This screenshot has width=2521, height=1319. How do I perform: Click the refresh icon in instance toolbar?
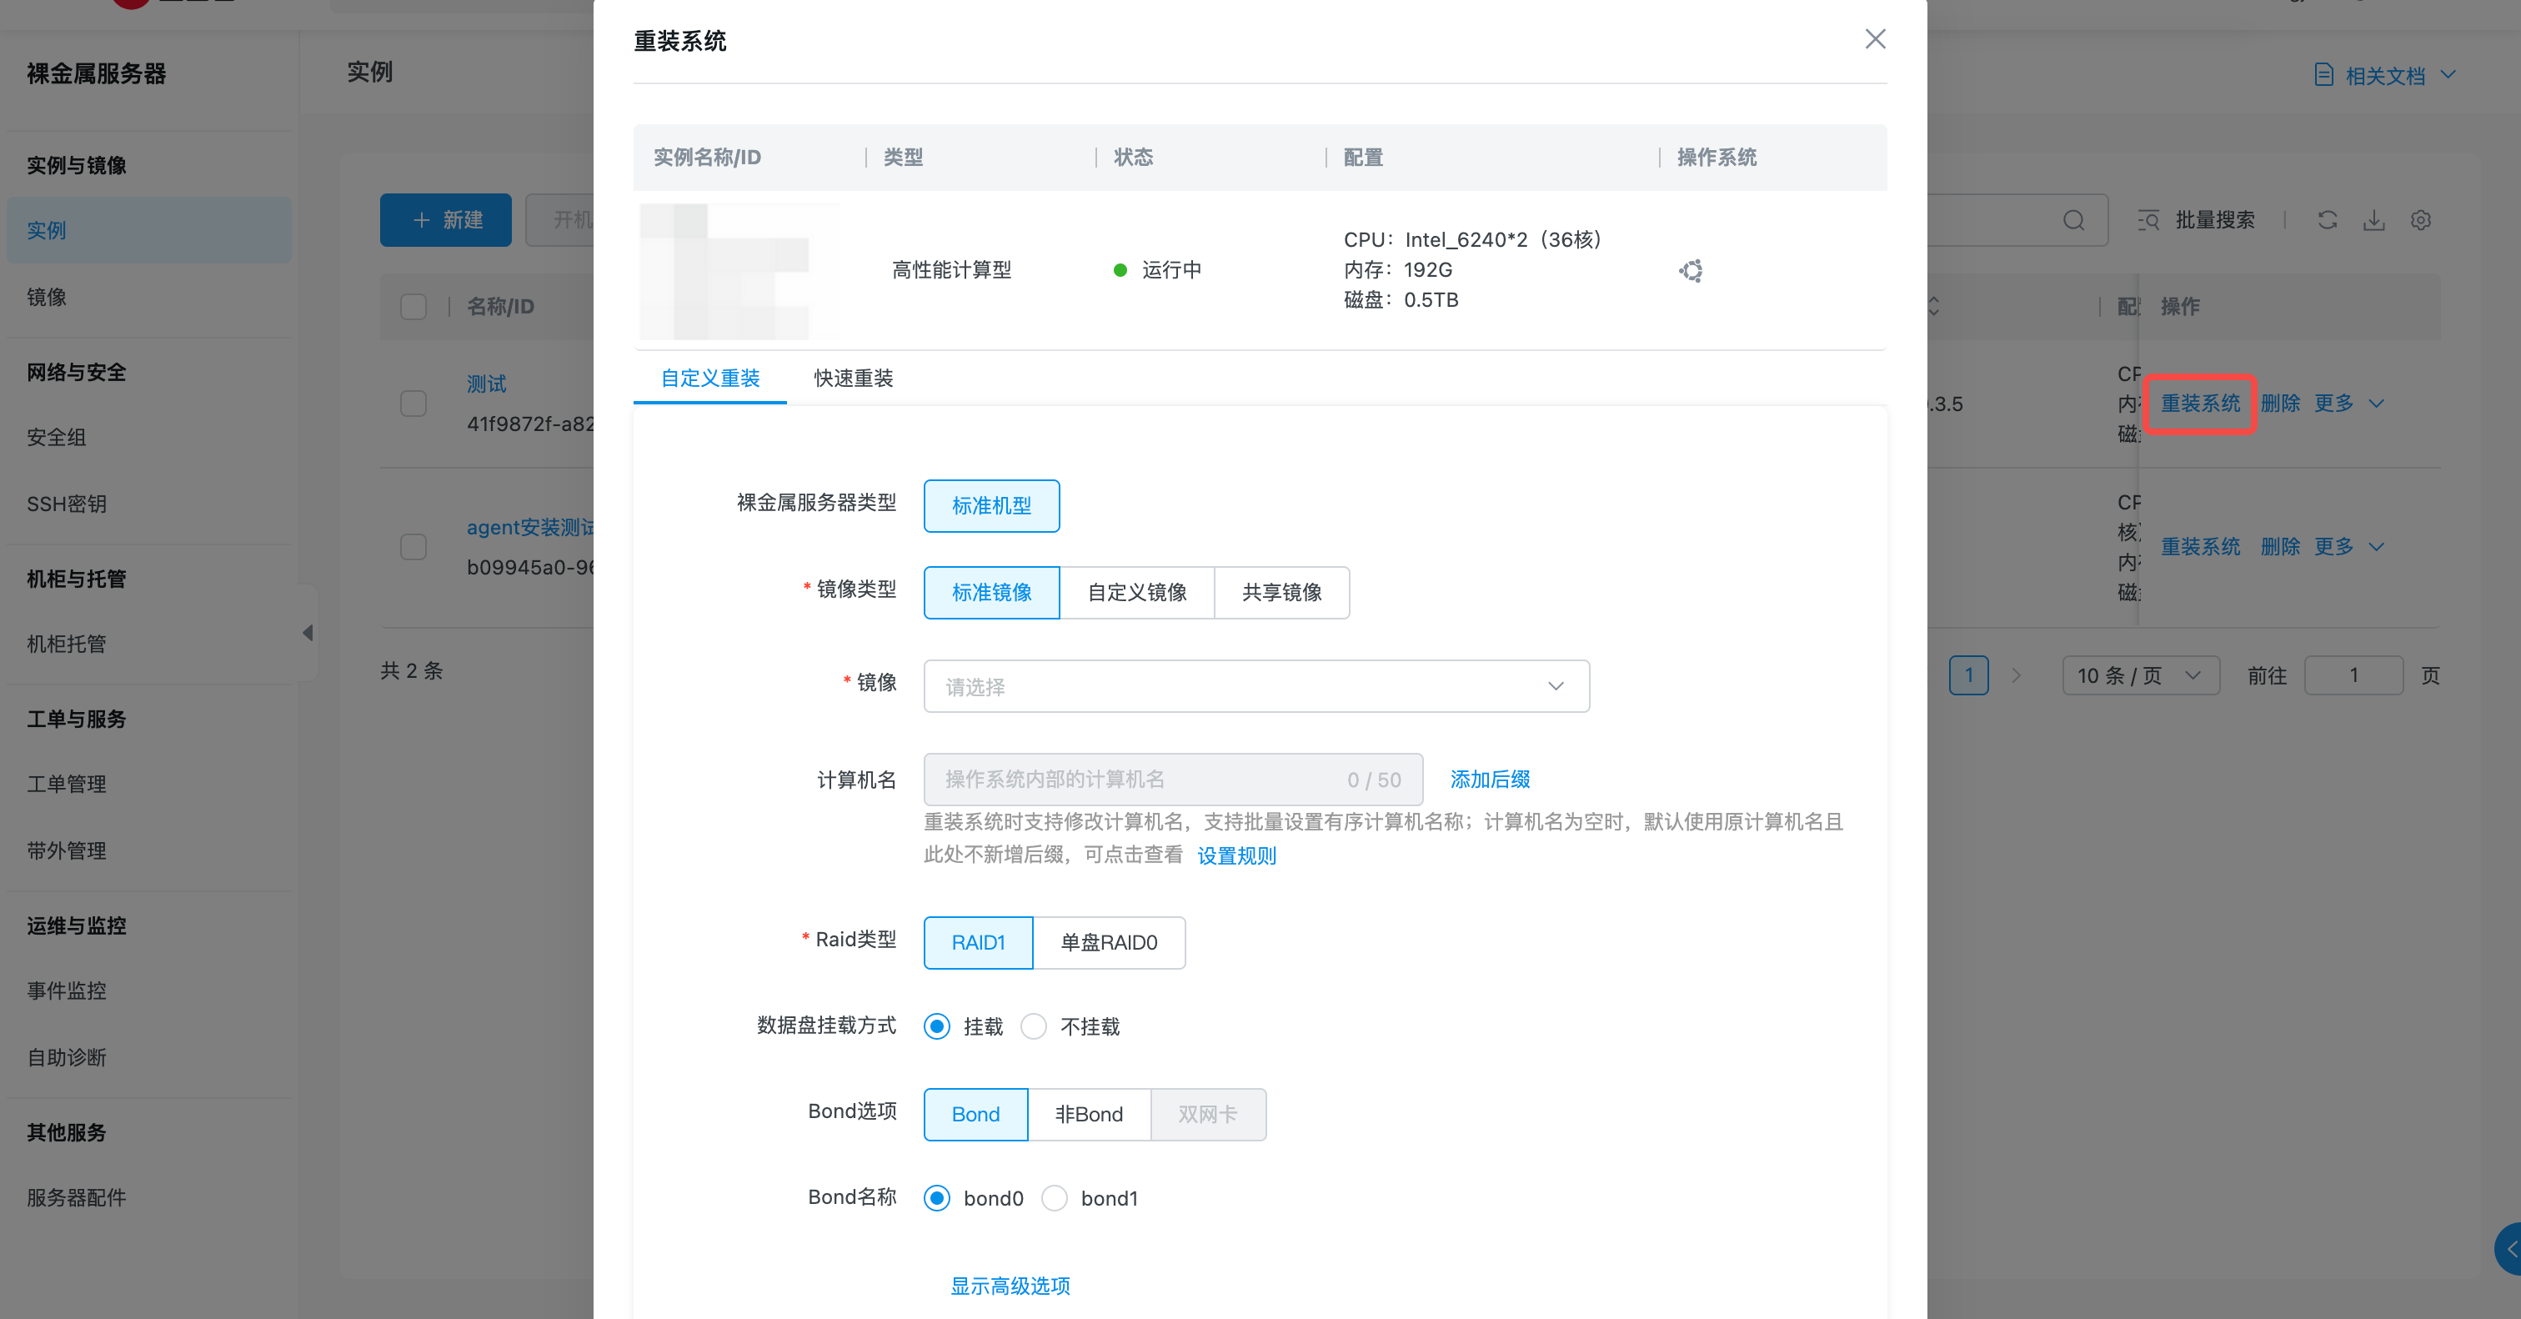tap(2328, 220)
